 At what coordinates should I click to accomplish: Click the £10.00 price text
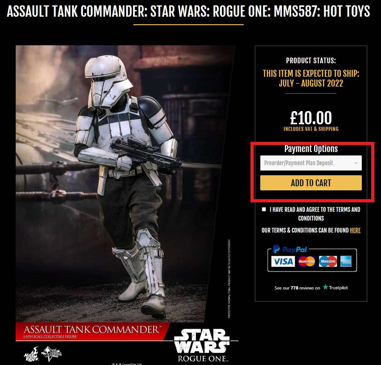[311, 118]
